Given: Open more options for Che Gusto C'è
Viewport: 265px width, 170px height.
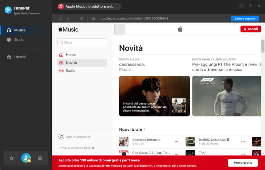Looking at the screenshot, I should click(x=177, y=154).
